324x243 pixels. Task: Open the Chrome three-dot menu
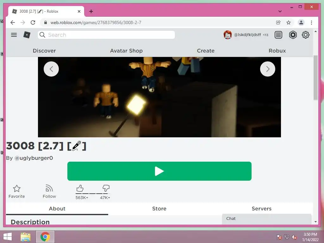coord(311,22)
